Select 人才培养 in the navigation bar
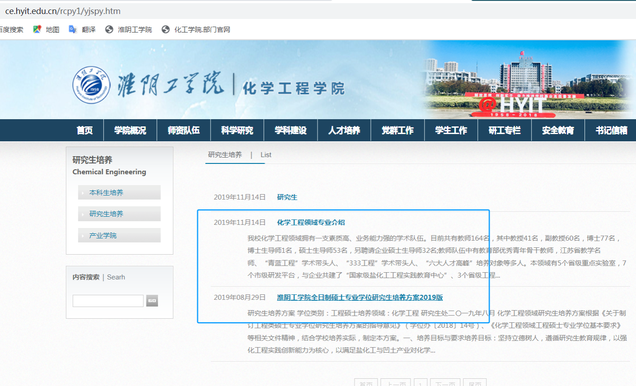Image resolution: width=636 pixels, height=386 pixels. [344, 130]
